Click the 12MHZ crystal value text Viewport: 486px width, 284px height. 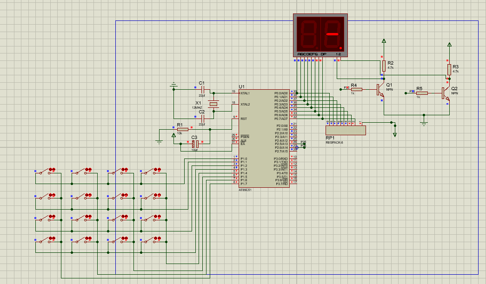tap(197, 108)
